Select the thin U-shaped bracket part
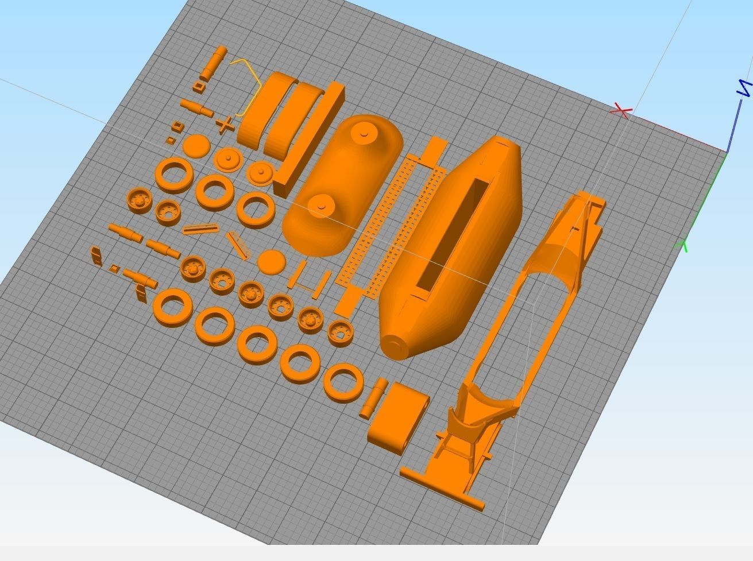The image size is (753, 561). click(310, 278)
